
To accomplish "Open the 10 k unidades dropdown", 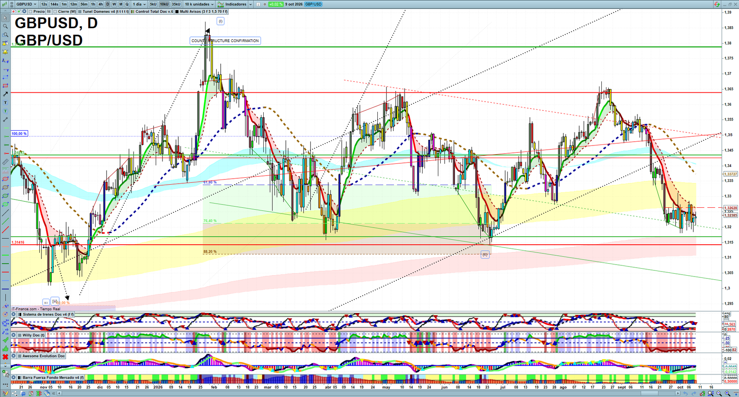I will [x=199, y=4].
